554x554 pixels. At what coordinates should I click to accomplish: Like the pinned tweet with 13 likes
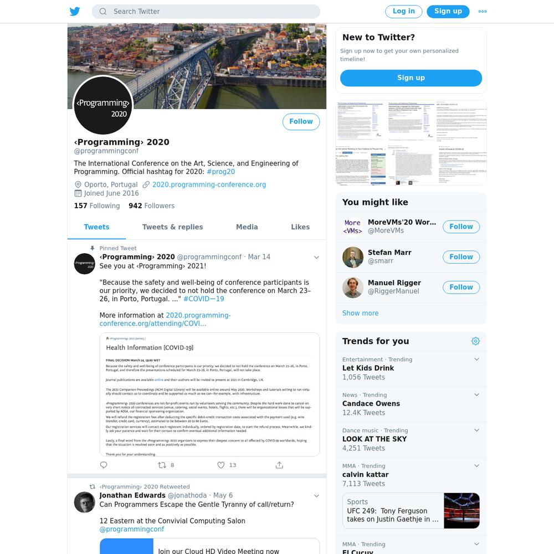(221, 465)
